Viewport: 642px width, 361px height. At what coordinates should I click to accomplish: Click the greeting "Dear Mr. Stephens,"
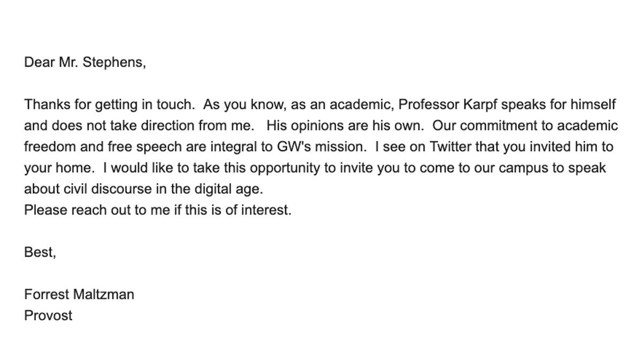point(85,63)
